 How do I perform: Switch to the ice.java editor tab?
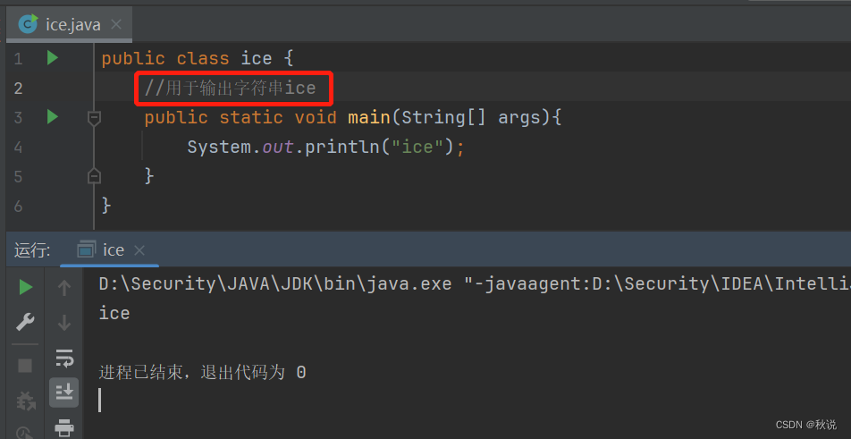coord(70,25)
